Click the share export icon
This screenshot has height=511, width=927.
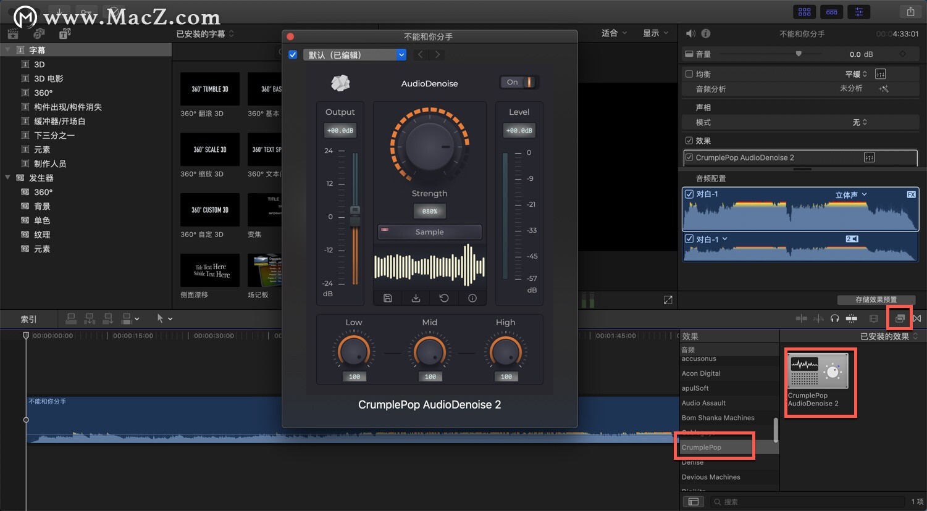(910, 12)
